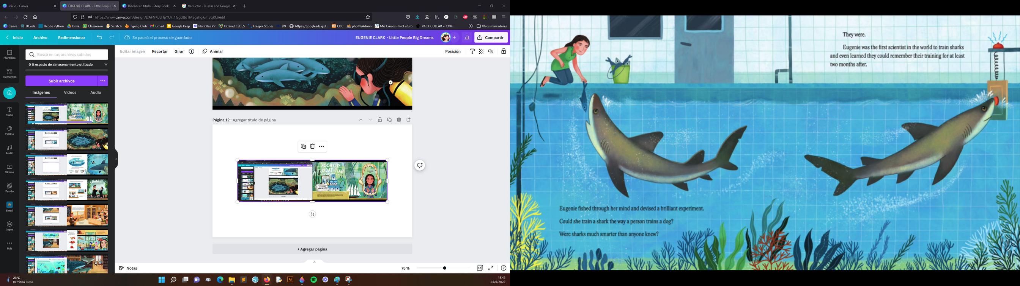
Task: Switch to the Videos uploads tab
Action: click(x=70, y=92)
